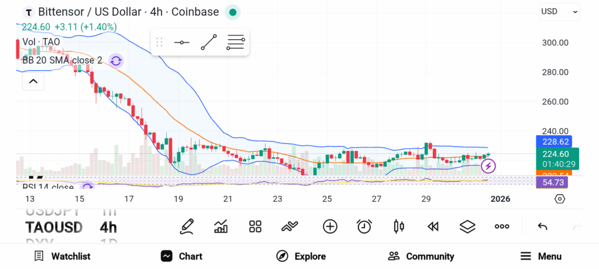Click the plus circle add icon

(x=330, y=226)
